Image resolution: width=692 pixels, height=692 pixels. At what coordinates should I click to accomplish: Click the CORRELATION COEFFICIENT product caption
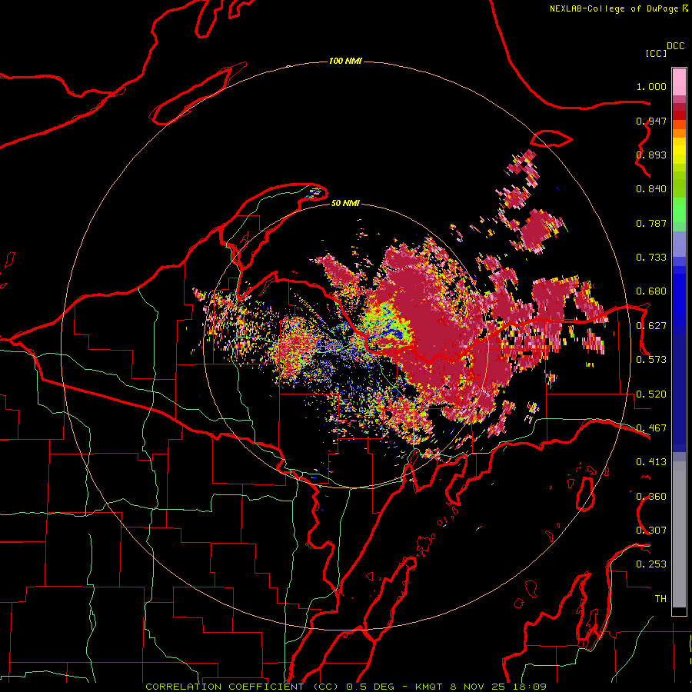click(346, 687)
